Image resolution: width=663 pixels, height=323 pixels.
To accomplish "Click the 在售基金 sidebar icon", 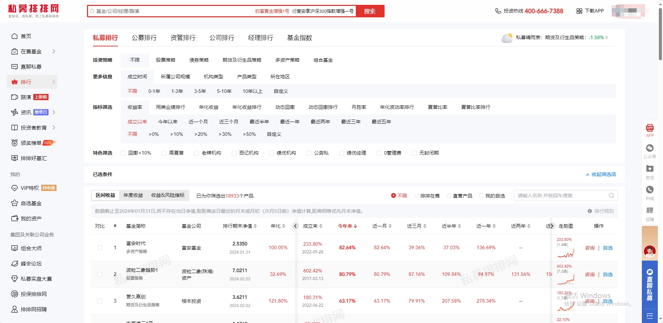I will pyautogui.click(x=15, y=51).
